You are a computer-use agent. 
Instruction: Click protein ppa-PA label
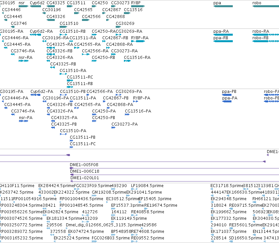(x=230, y=98)
